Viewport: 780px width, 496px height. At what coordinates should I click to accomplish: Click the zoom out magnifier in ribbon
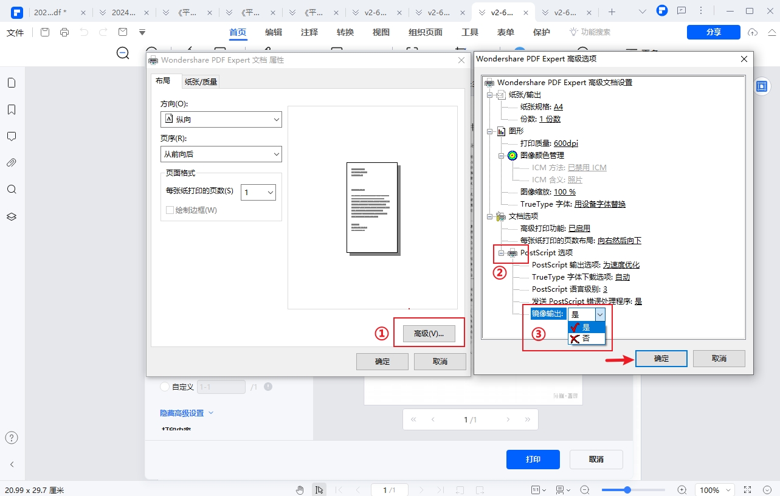click(x=123, y=53)
